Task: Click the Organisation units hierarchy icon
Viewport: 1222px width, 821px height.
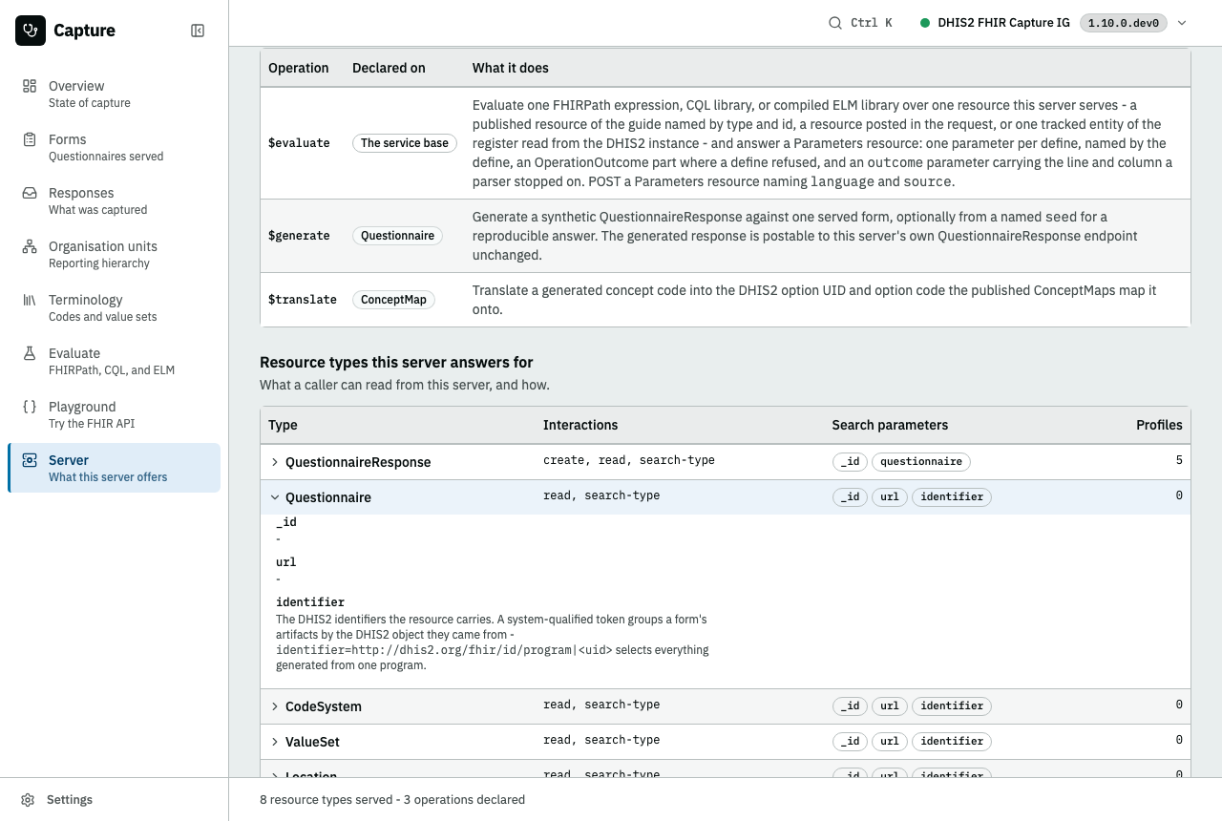Action: click(x=30, y=246)
